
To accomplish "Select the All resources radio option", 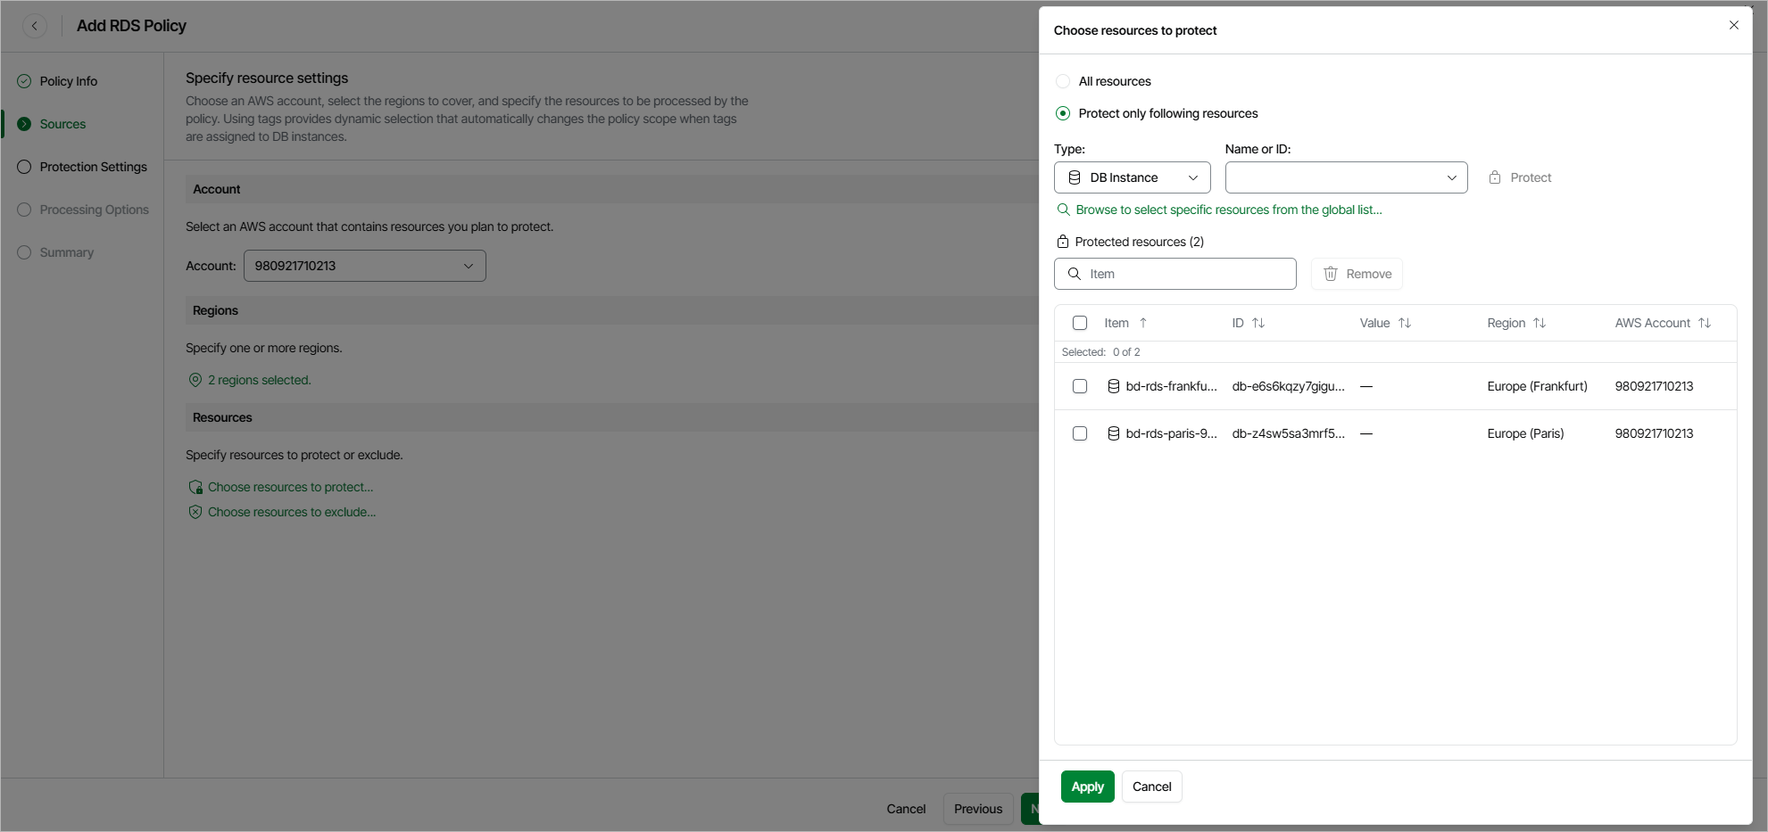I will tap(1063, 81).
